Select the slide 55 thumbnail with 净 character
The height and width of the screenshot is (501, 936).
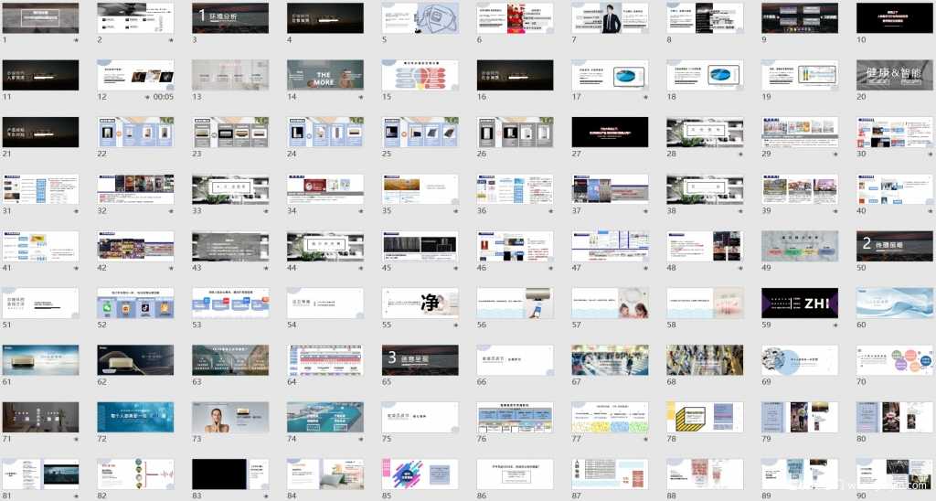tap(420, 303)
